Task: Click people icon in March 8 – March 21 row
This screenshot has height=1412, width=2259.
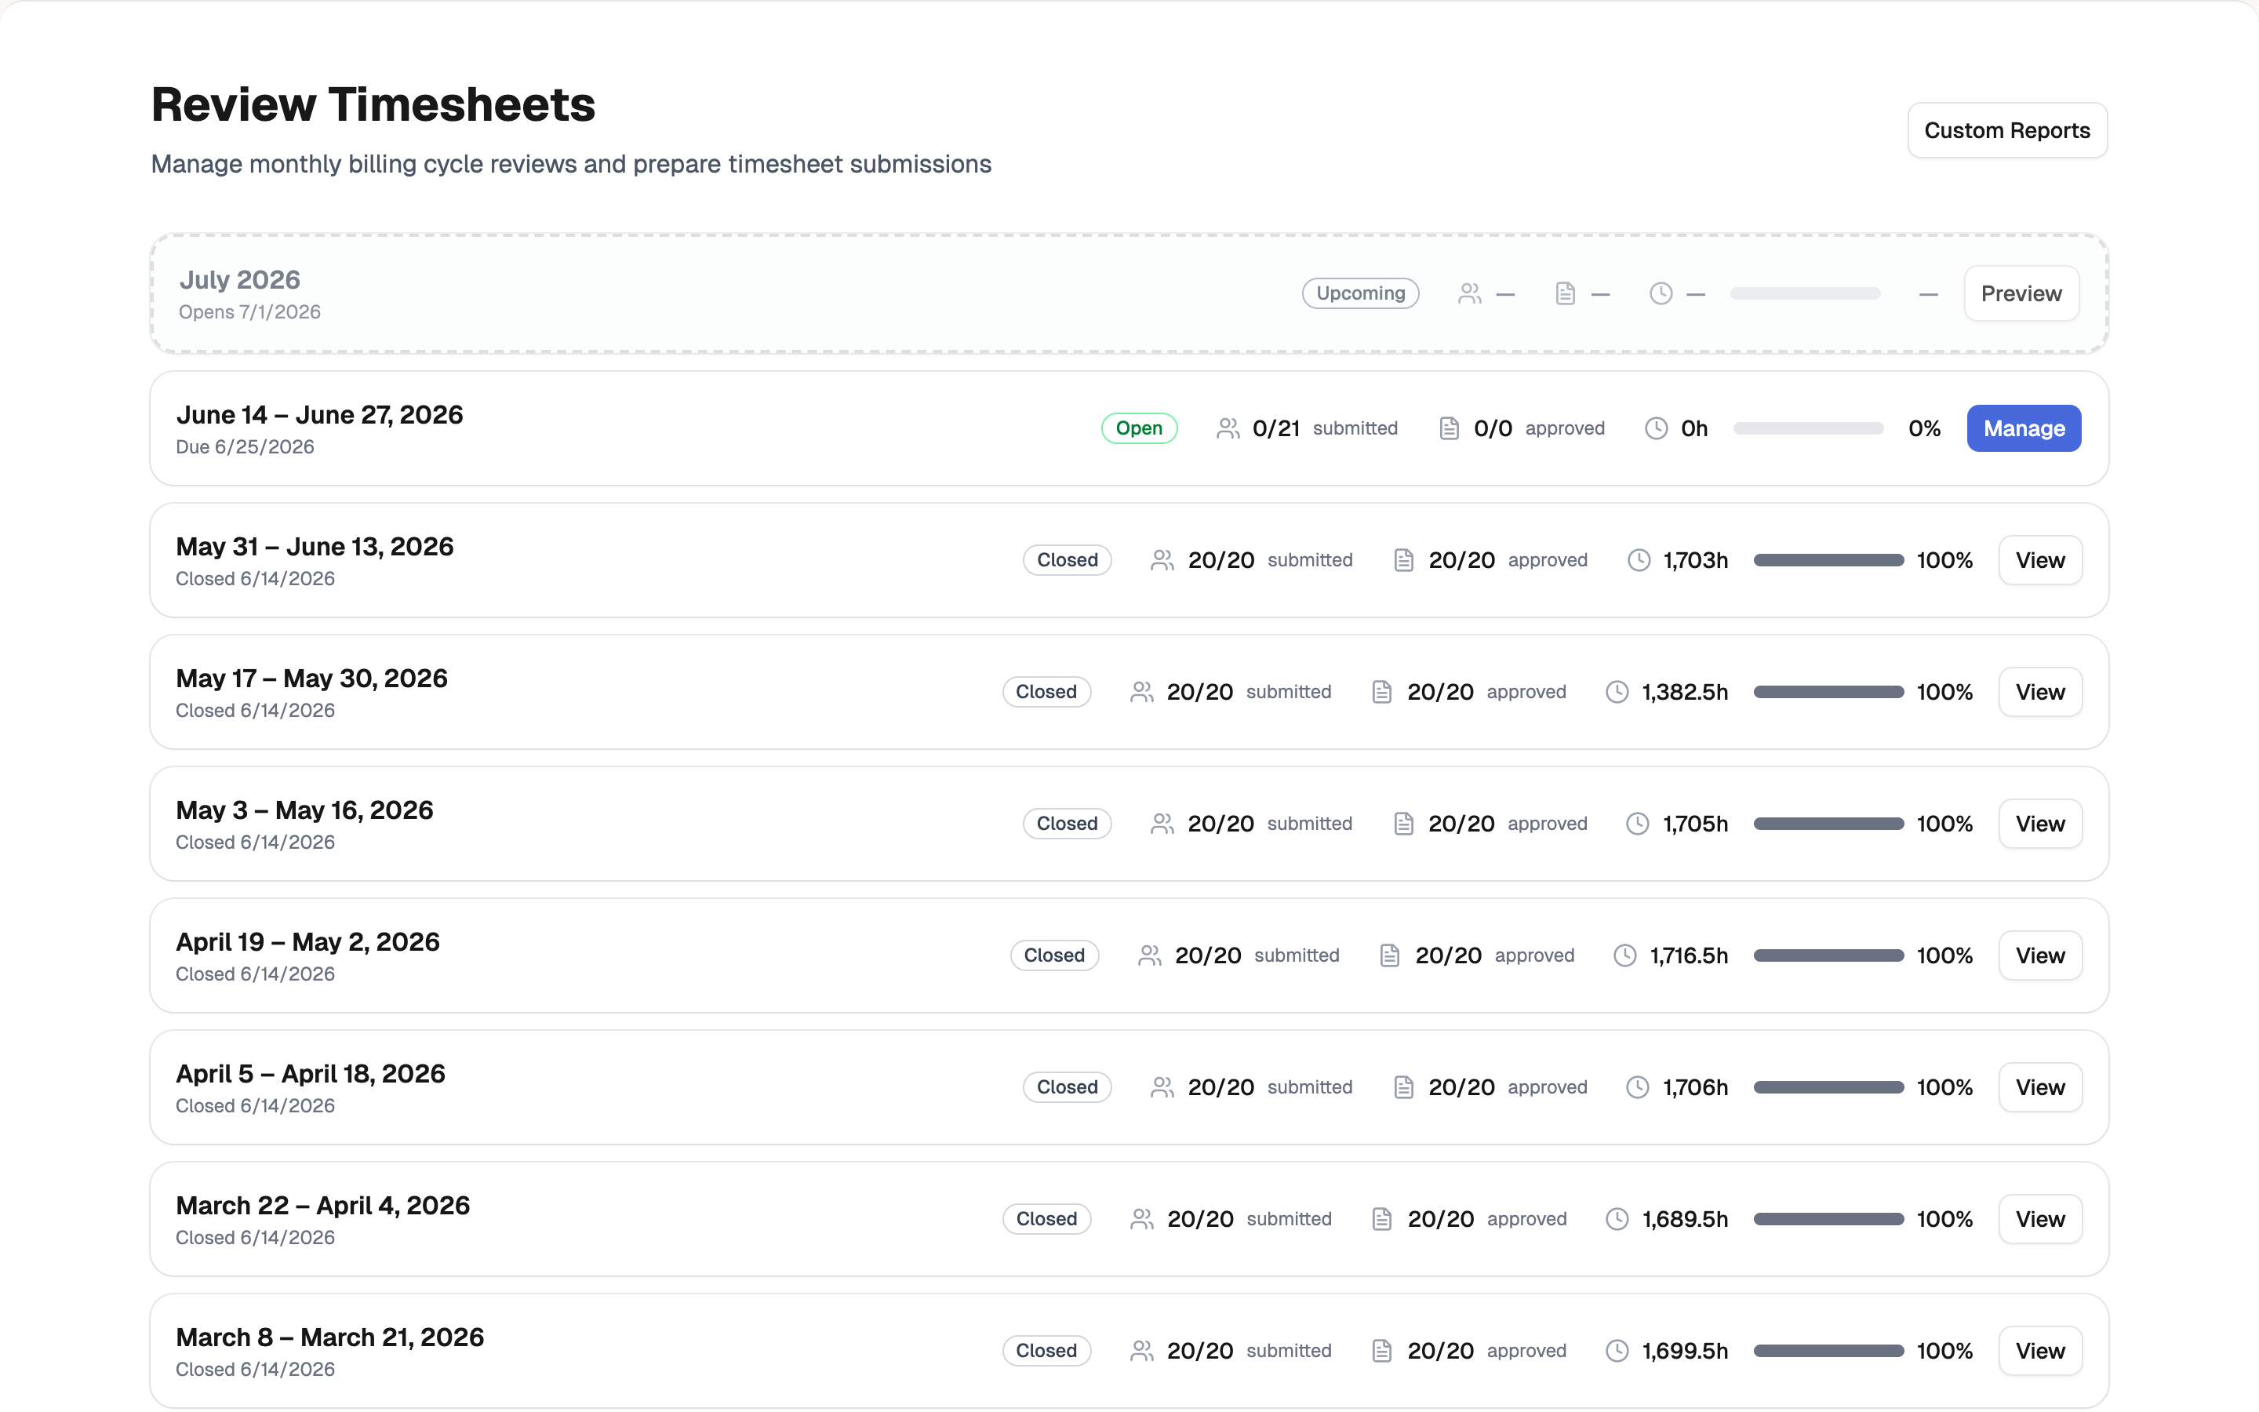Action: point(1141,1350)
